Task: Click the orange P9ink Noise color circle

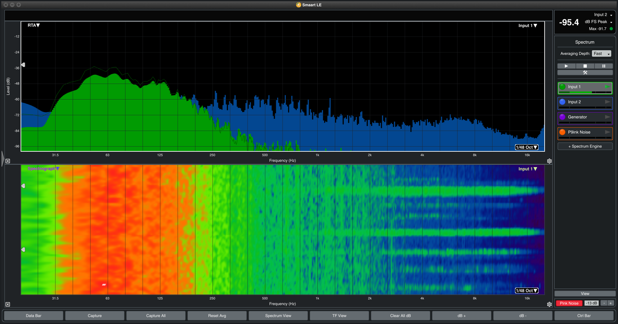Action: click(562, 132)
